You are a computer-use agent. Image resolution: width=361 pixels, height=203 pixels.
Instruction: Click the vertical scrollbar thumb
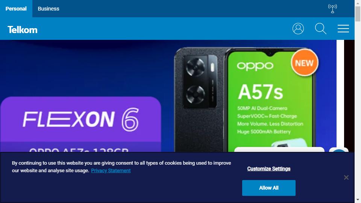(x=358, y=14)
